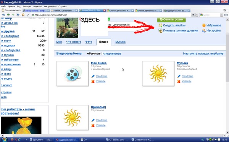Switch to the Фото profile tab
Viewport: 229px width, 142px height.
pos(89,42)
